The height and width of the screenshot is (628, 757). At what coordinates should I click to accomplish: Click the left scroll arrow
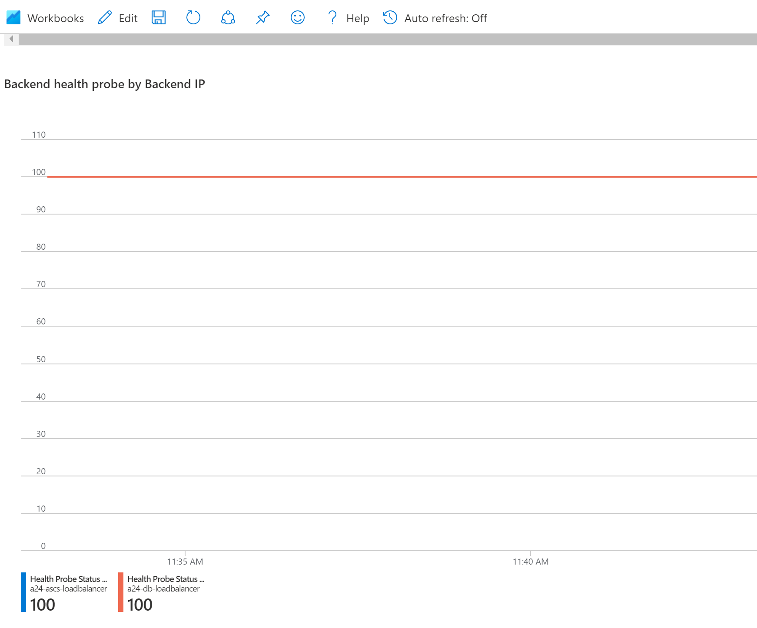pyautogui.click(x=11, y=39)
